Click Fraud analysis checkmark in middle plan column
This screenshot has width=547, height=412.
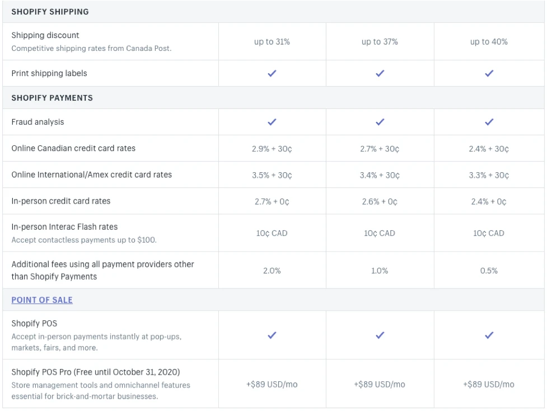380,122
